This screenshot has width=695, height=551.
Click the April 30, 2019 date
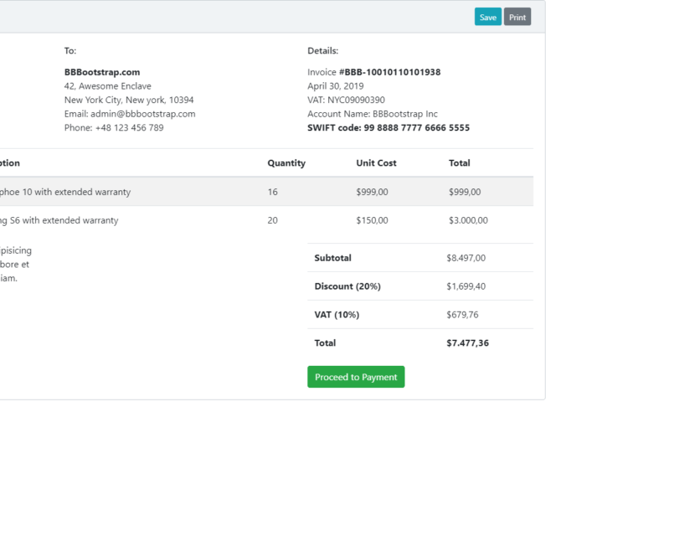click(336, 86)
